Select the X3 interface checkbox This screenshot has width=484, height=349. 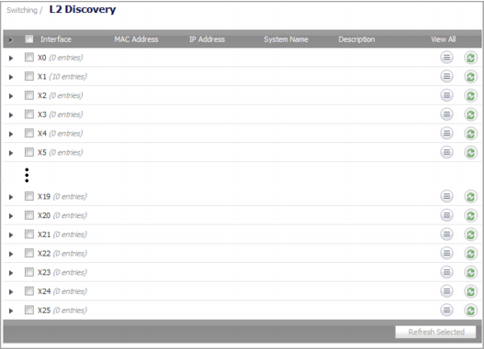[x=29, y=115]
